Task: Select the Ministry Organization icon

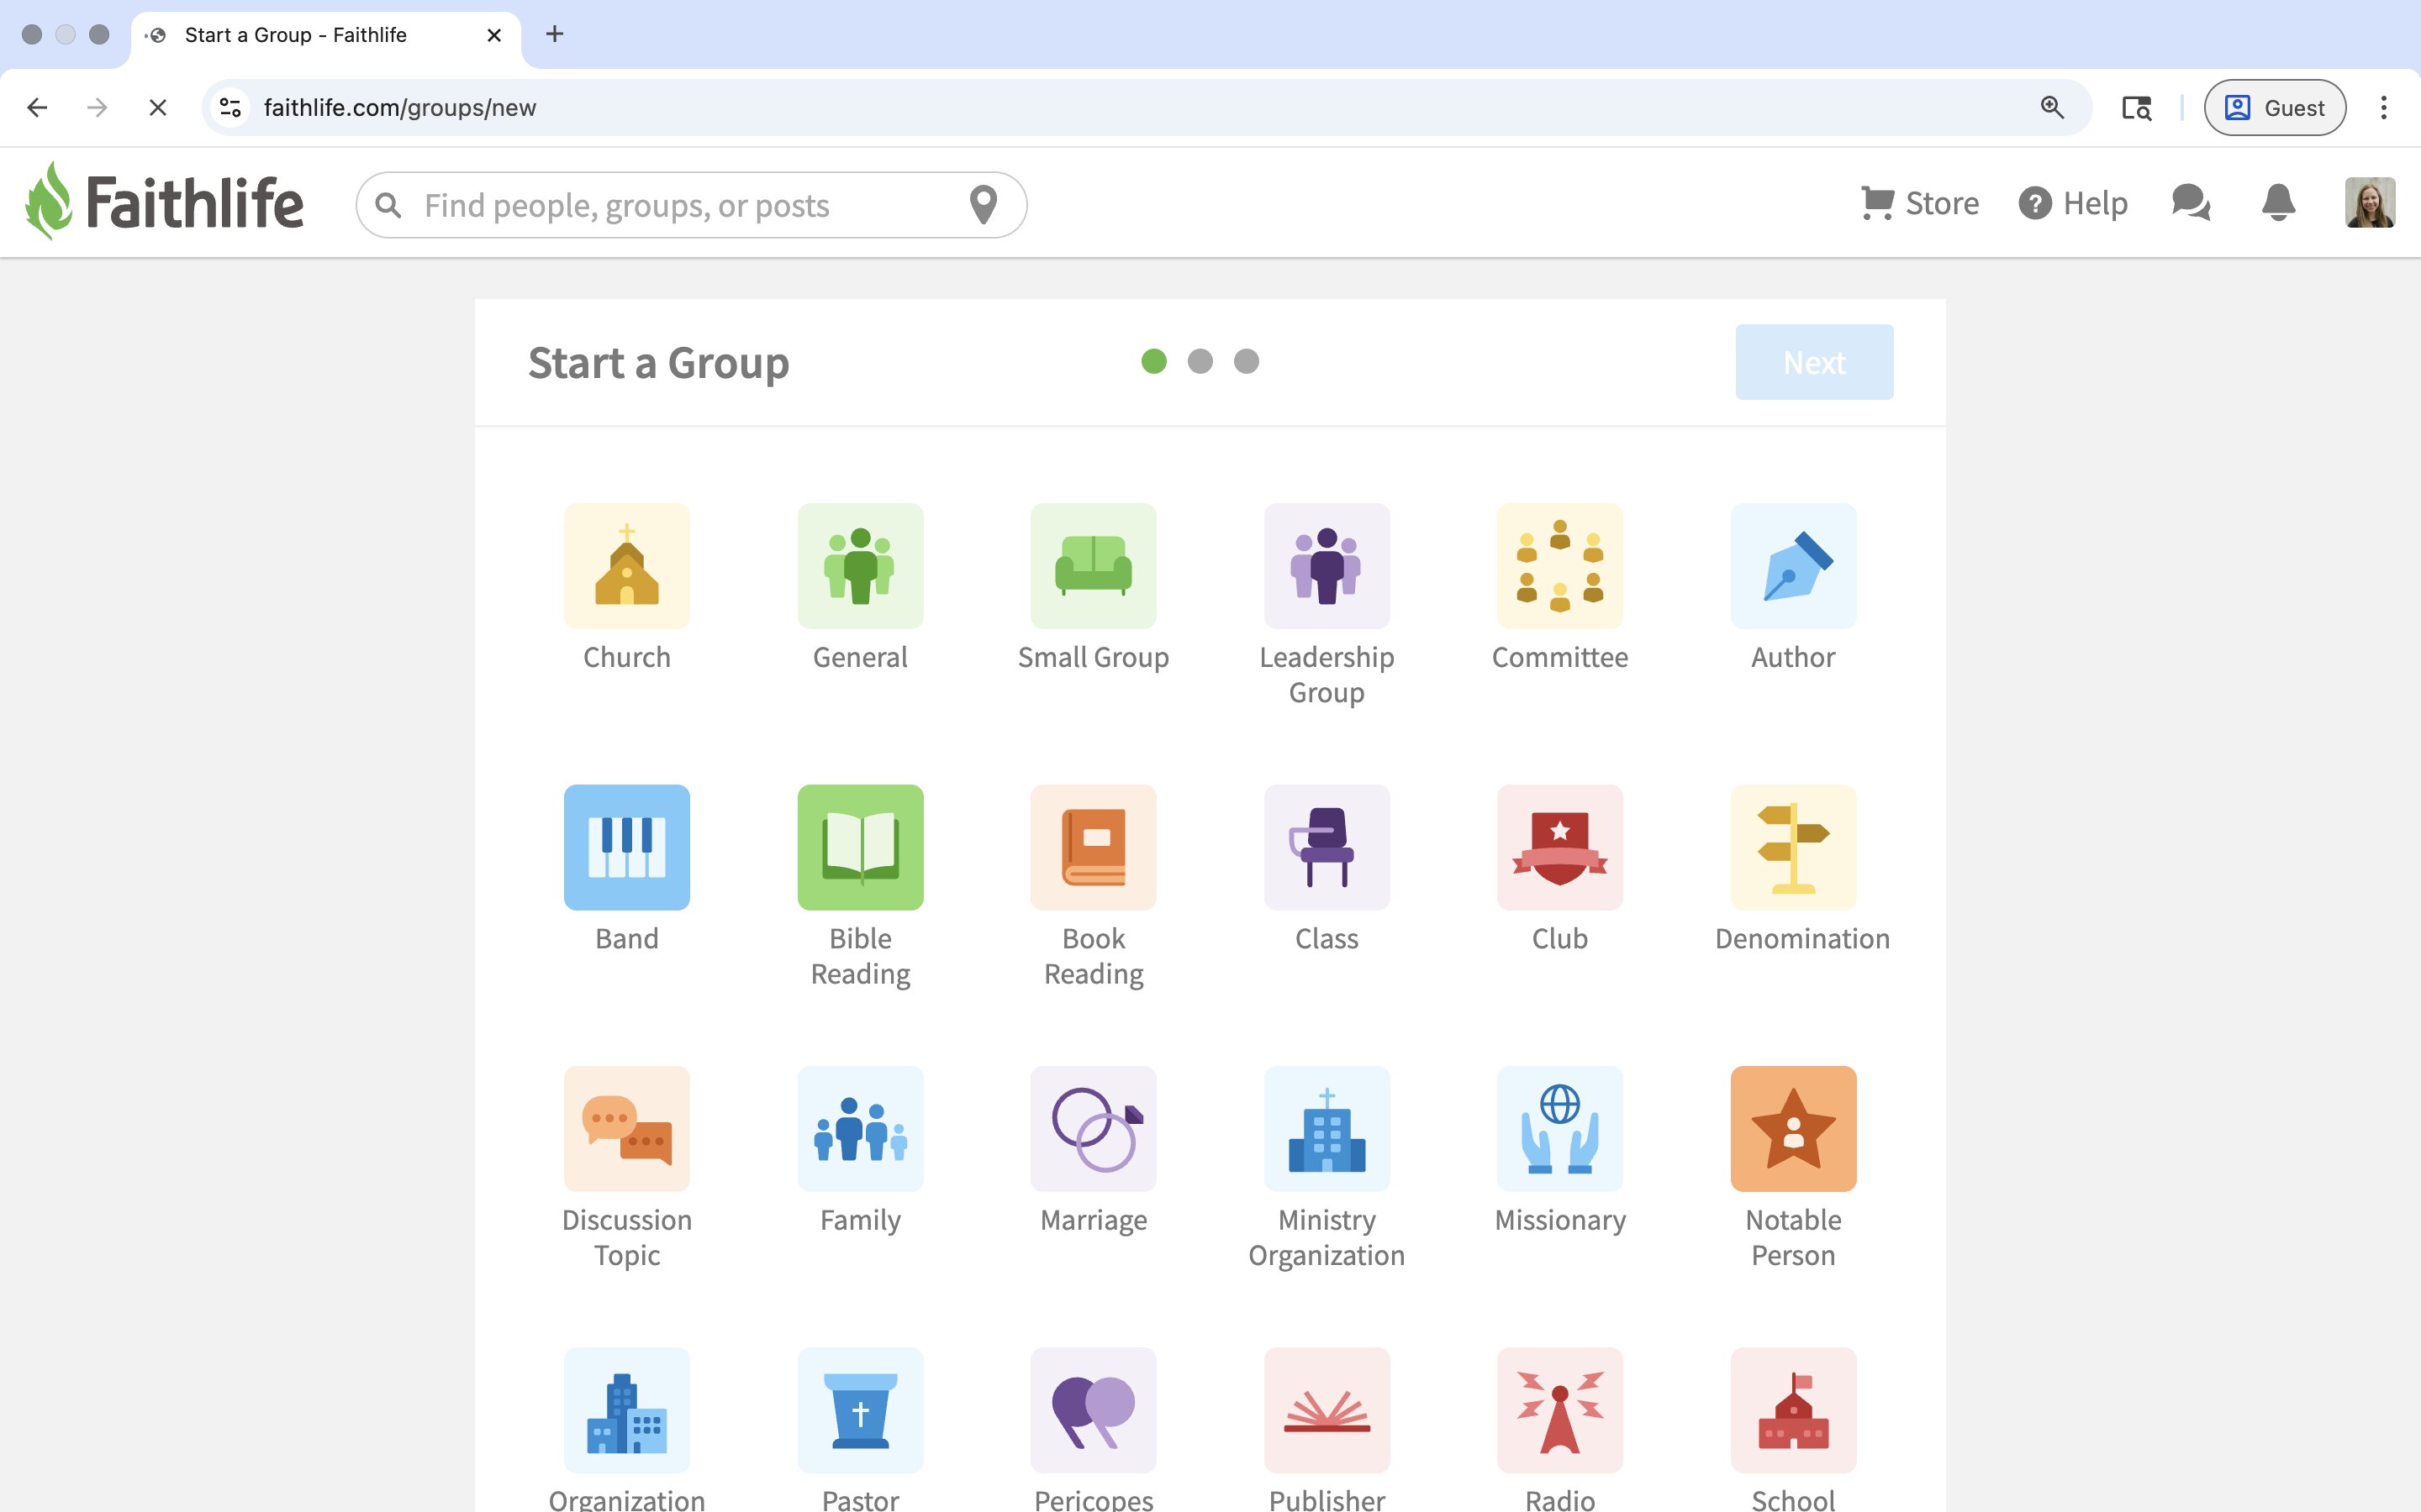Action: 1327,1129
